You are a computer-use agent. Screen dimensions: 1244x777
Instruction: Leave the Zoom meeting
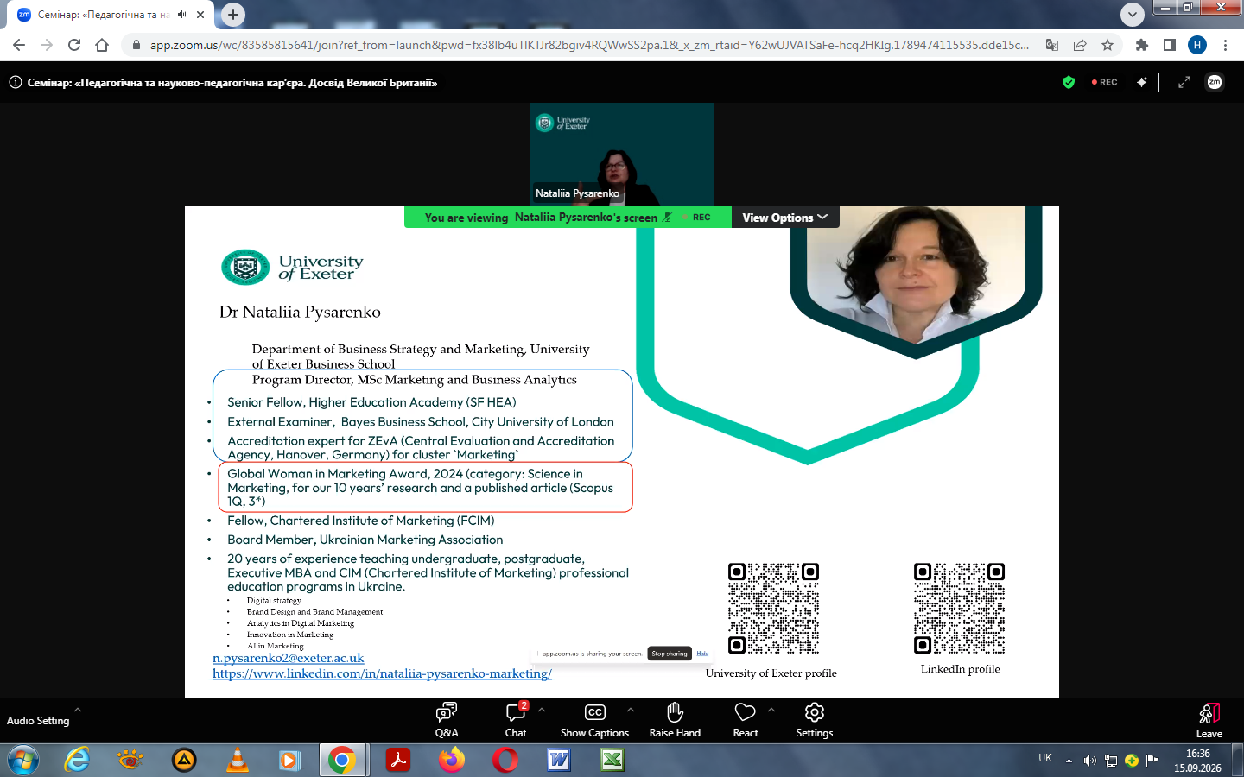coord(1209,720)
